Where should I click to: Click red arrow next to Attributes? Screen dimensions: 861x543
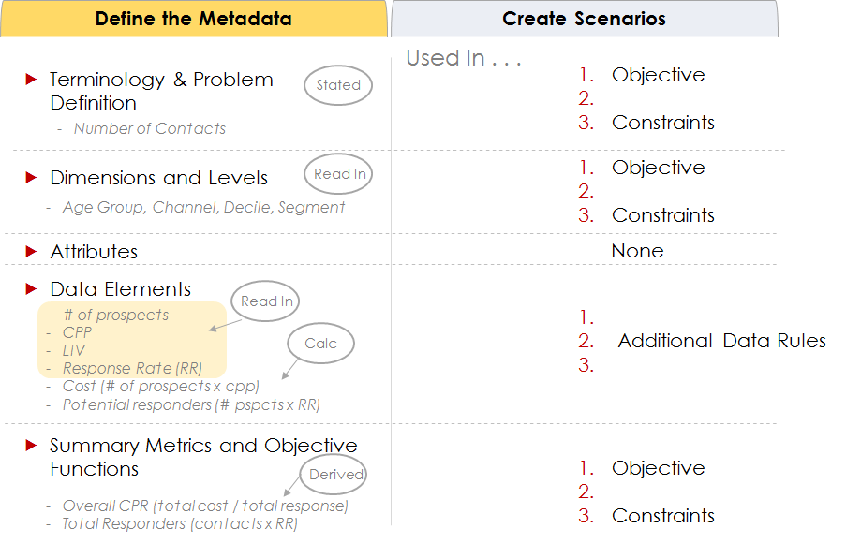pyautogui.click(x=31, y=251)
